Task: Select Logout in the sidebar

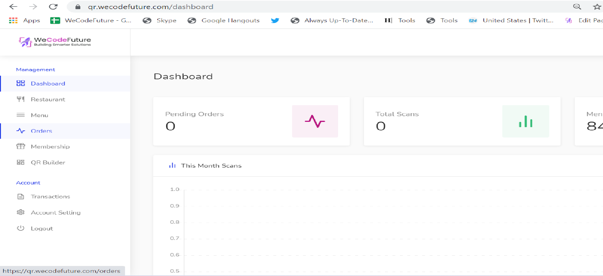Action: (65, 228)
